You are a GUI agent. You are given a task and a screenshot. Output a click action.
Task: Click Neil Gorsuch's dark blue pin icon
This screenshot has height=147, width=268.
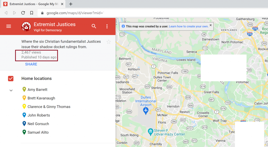pos(24,124)
